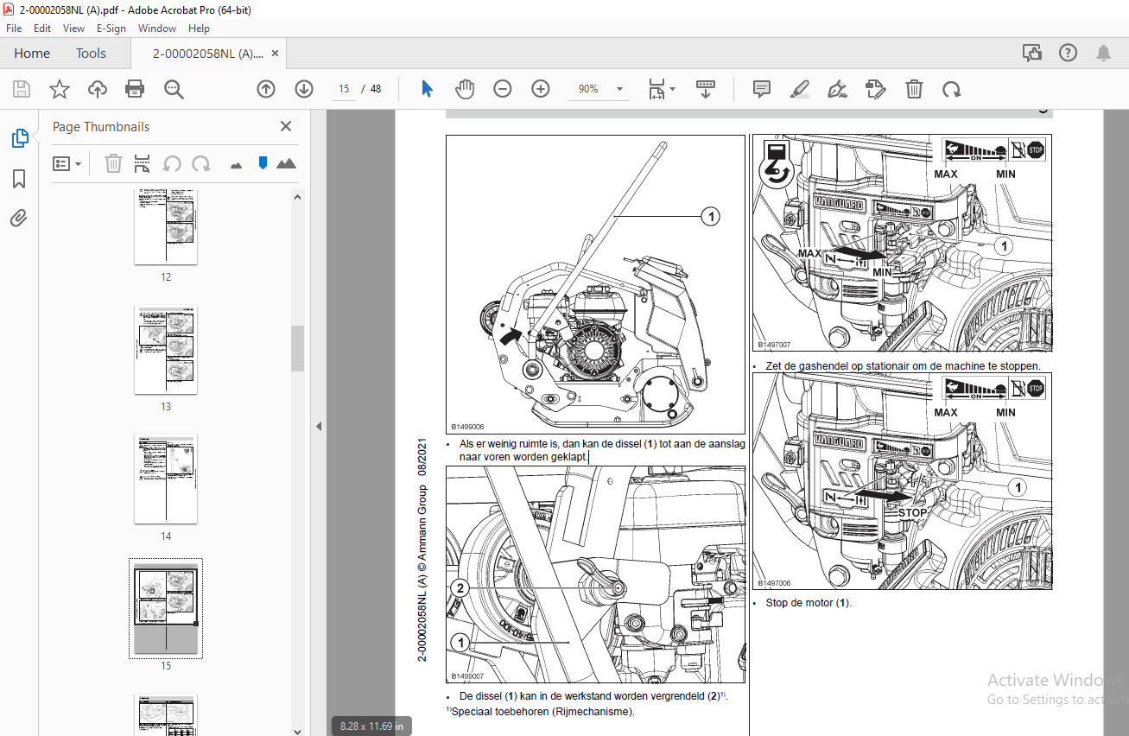Select the Highlight text pen tool
The image size is (1129, 736).
pos(800,89)
